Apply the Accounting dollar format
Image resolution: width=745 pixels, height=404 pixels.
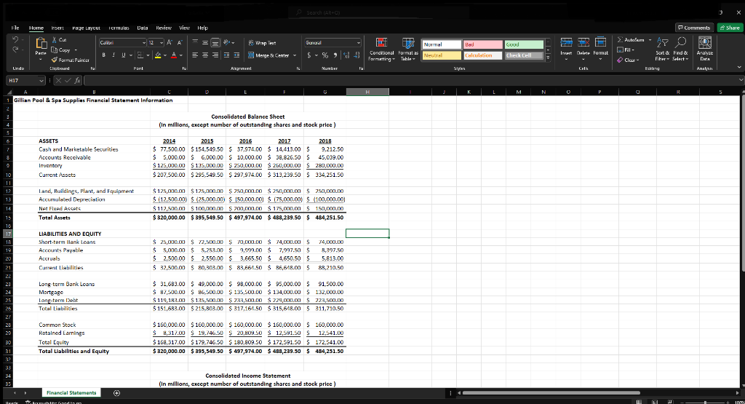click(309, 55)
